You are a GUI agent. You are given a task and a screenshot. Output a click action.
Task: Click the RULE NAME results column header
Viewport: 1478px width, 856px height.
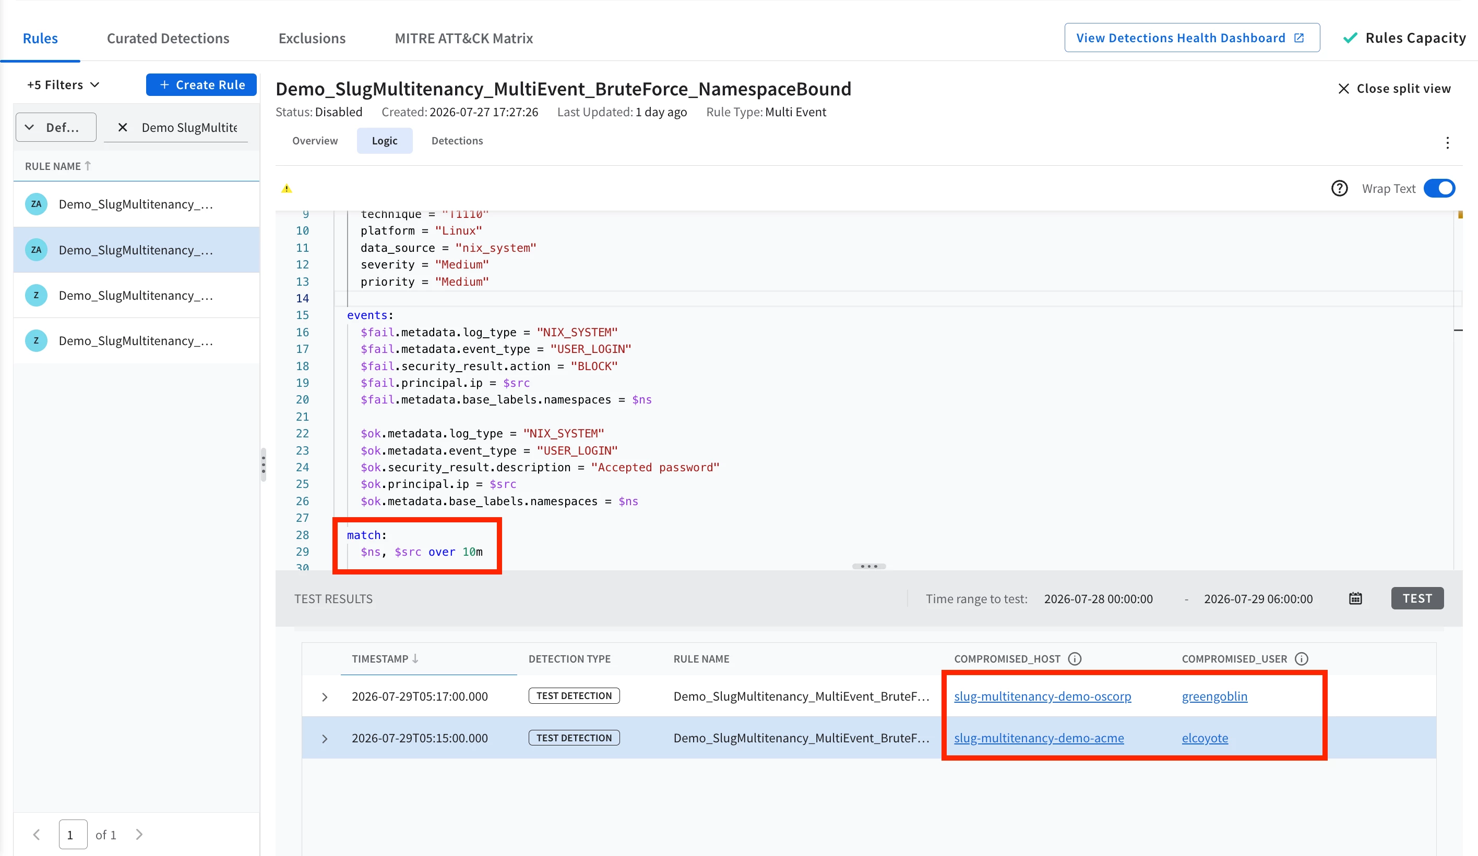(701, 658)
